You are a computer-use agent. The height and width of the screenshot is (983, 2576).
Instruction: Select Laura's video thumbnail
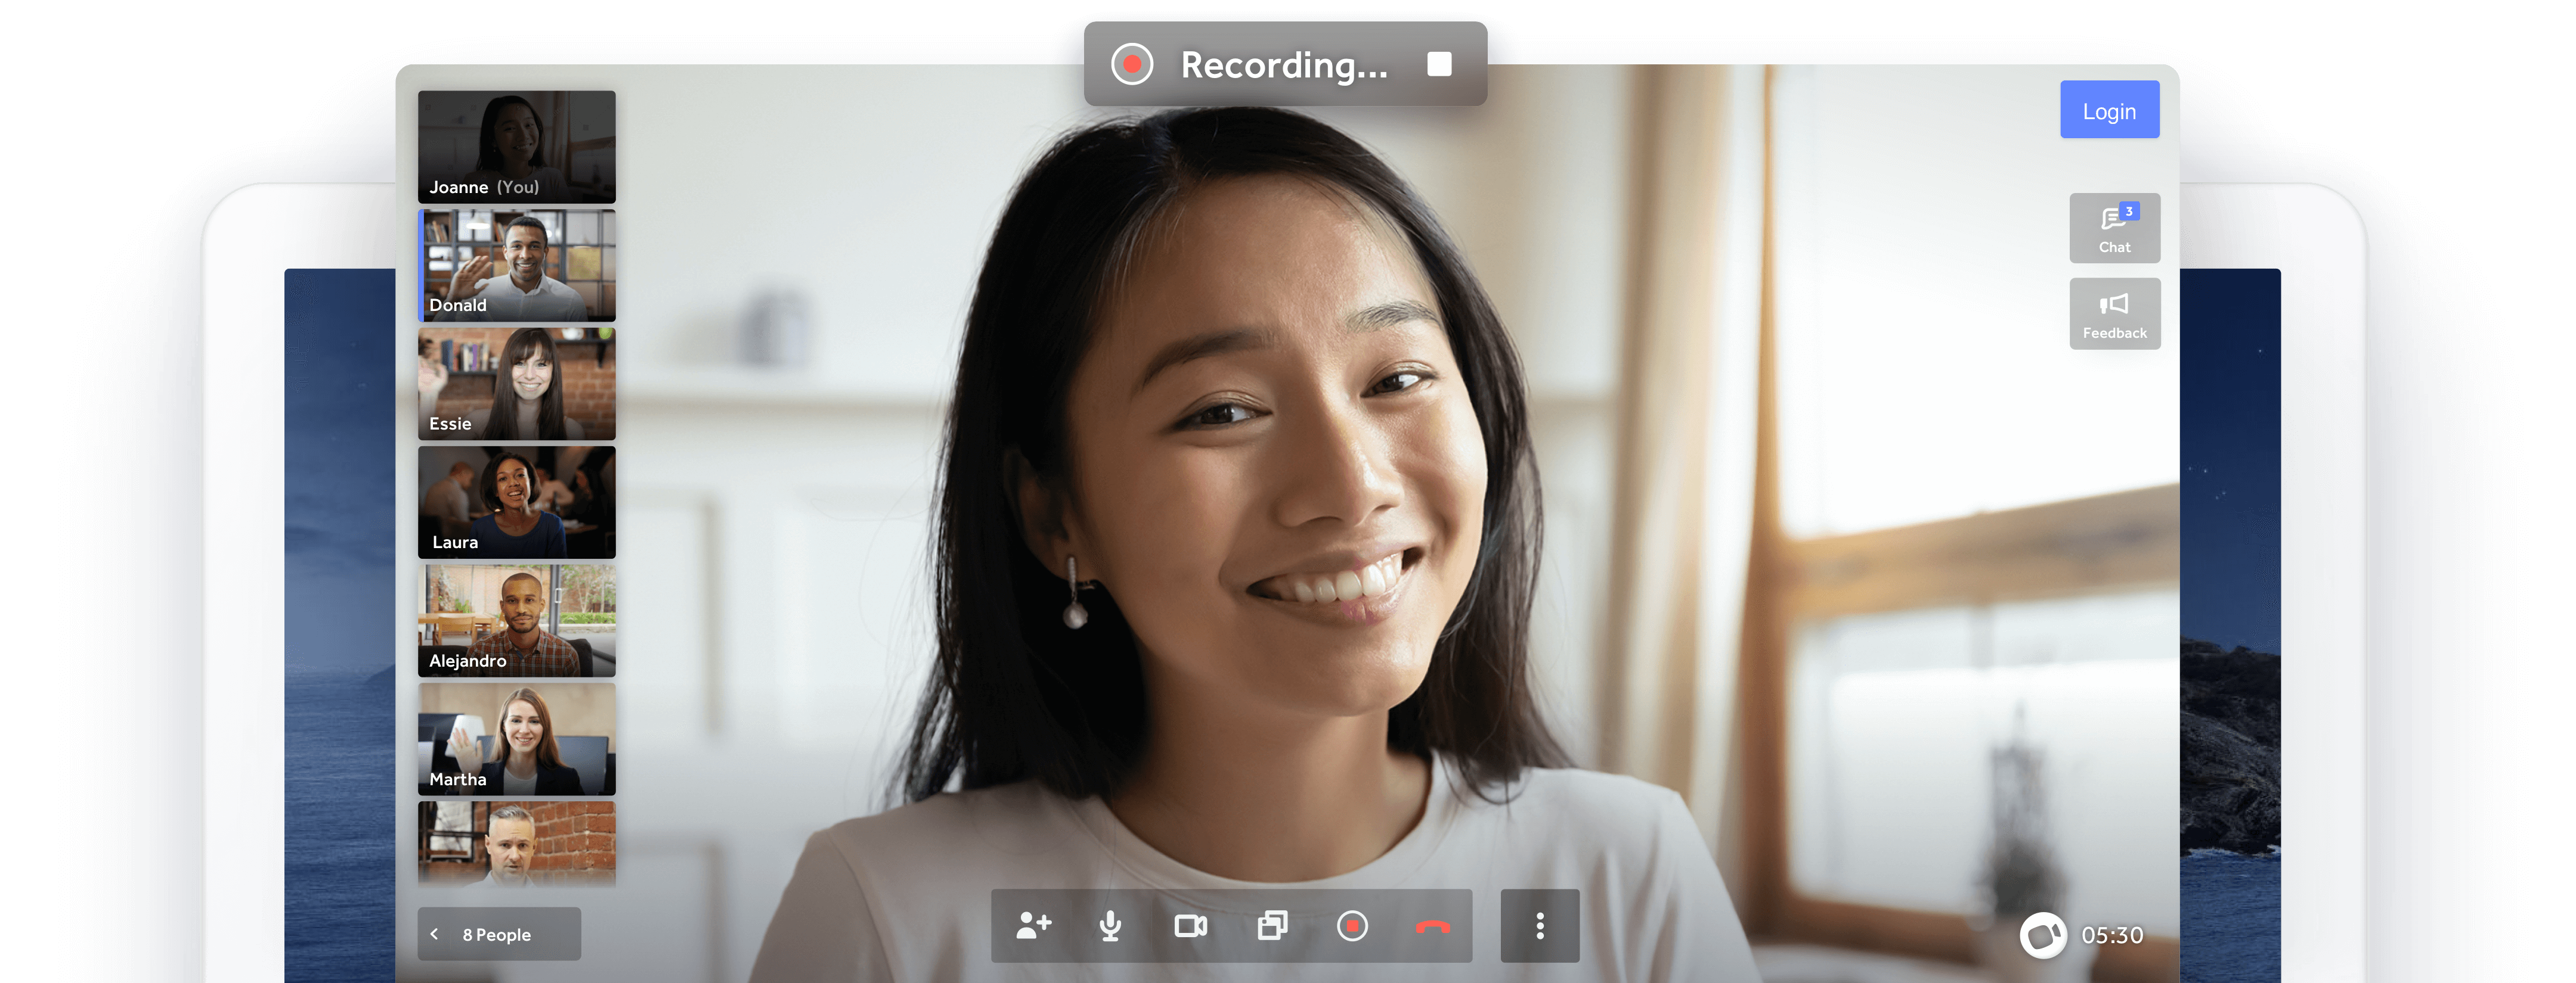click(517, 502)
